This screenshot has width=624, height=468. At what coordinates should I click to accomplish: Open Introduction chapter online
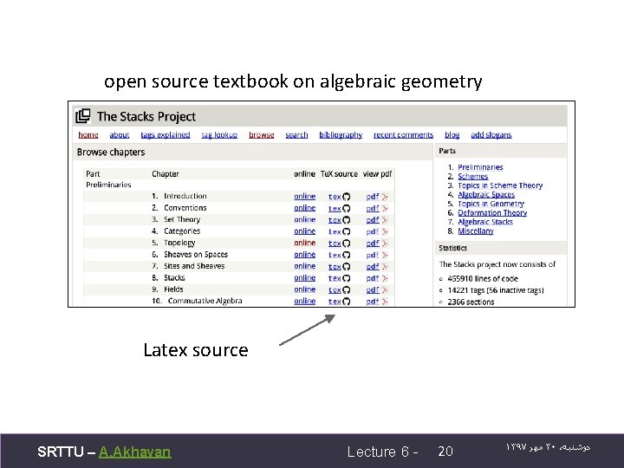(305, 196)
